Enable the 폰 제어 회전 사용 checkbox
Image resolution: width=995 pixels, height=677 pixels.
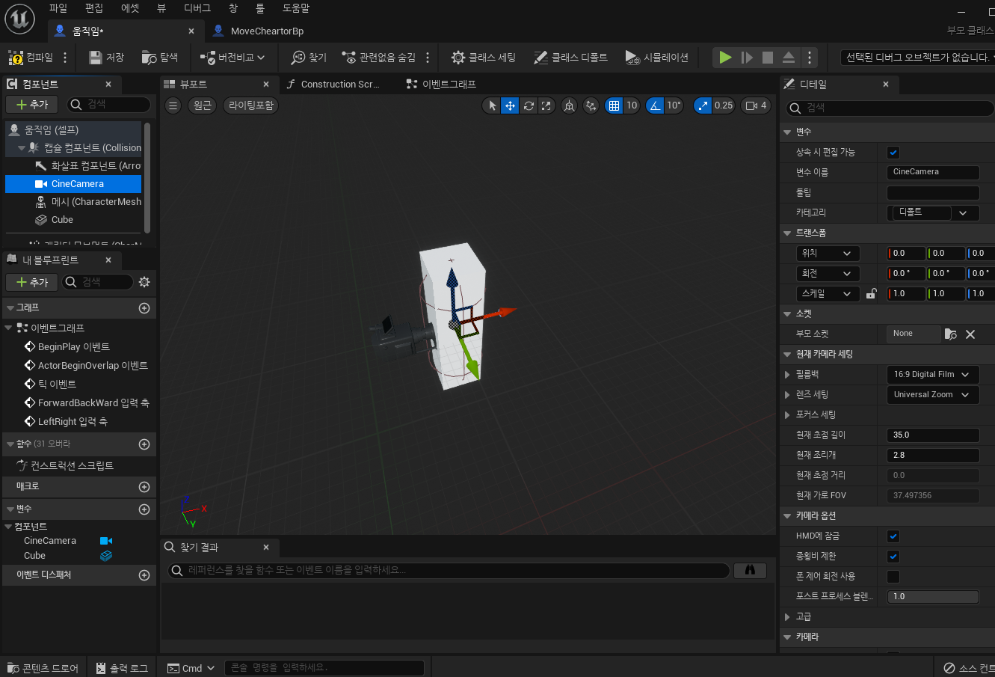893,577
